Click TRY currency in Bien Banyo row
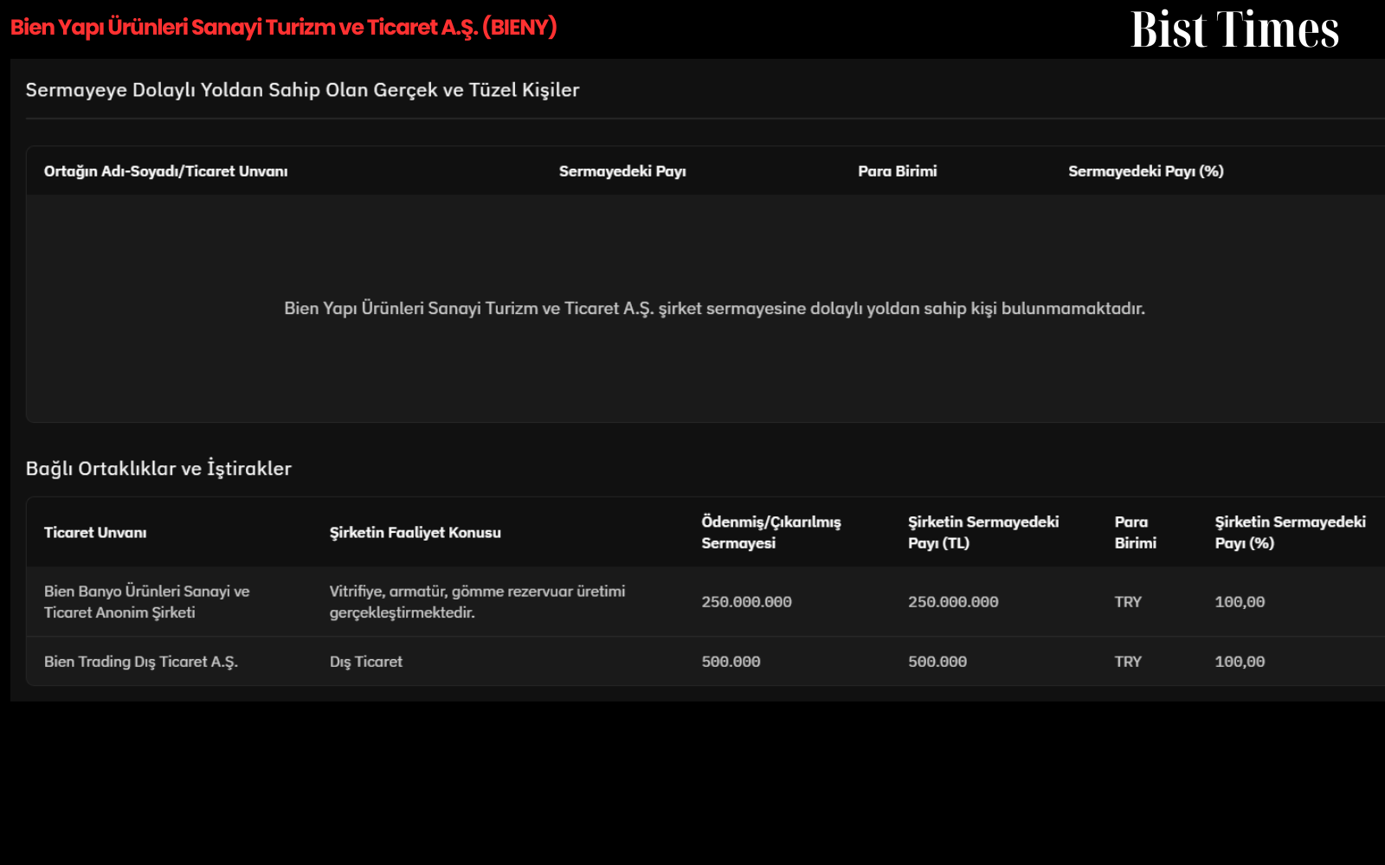The width and height of the screenshot is (1385, 865). click(x=1128, y=602)
